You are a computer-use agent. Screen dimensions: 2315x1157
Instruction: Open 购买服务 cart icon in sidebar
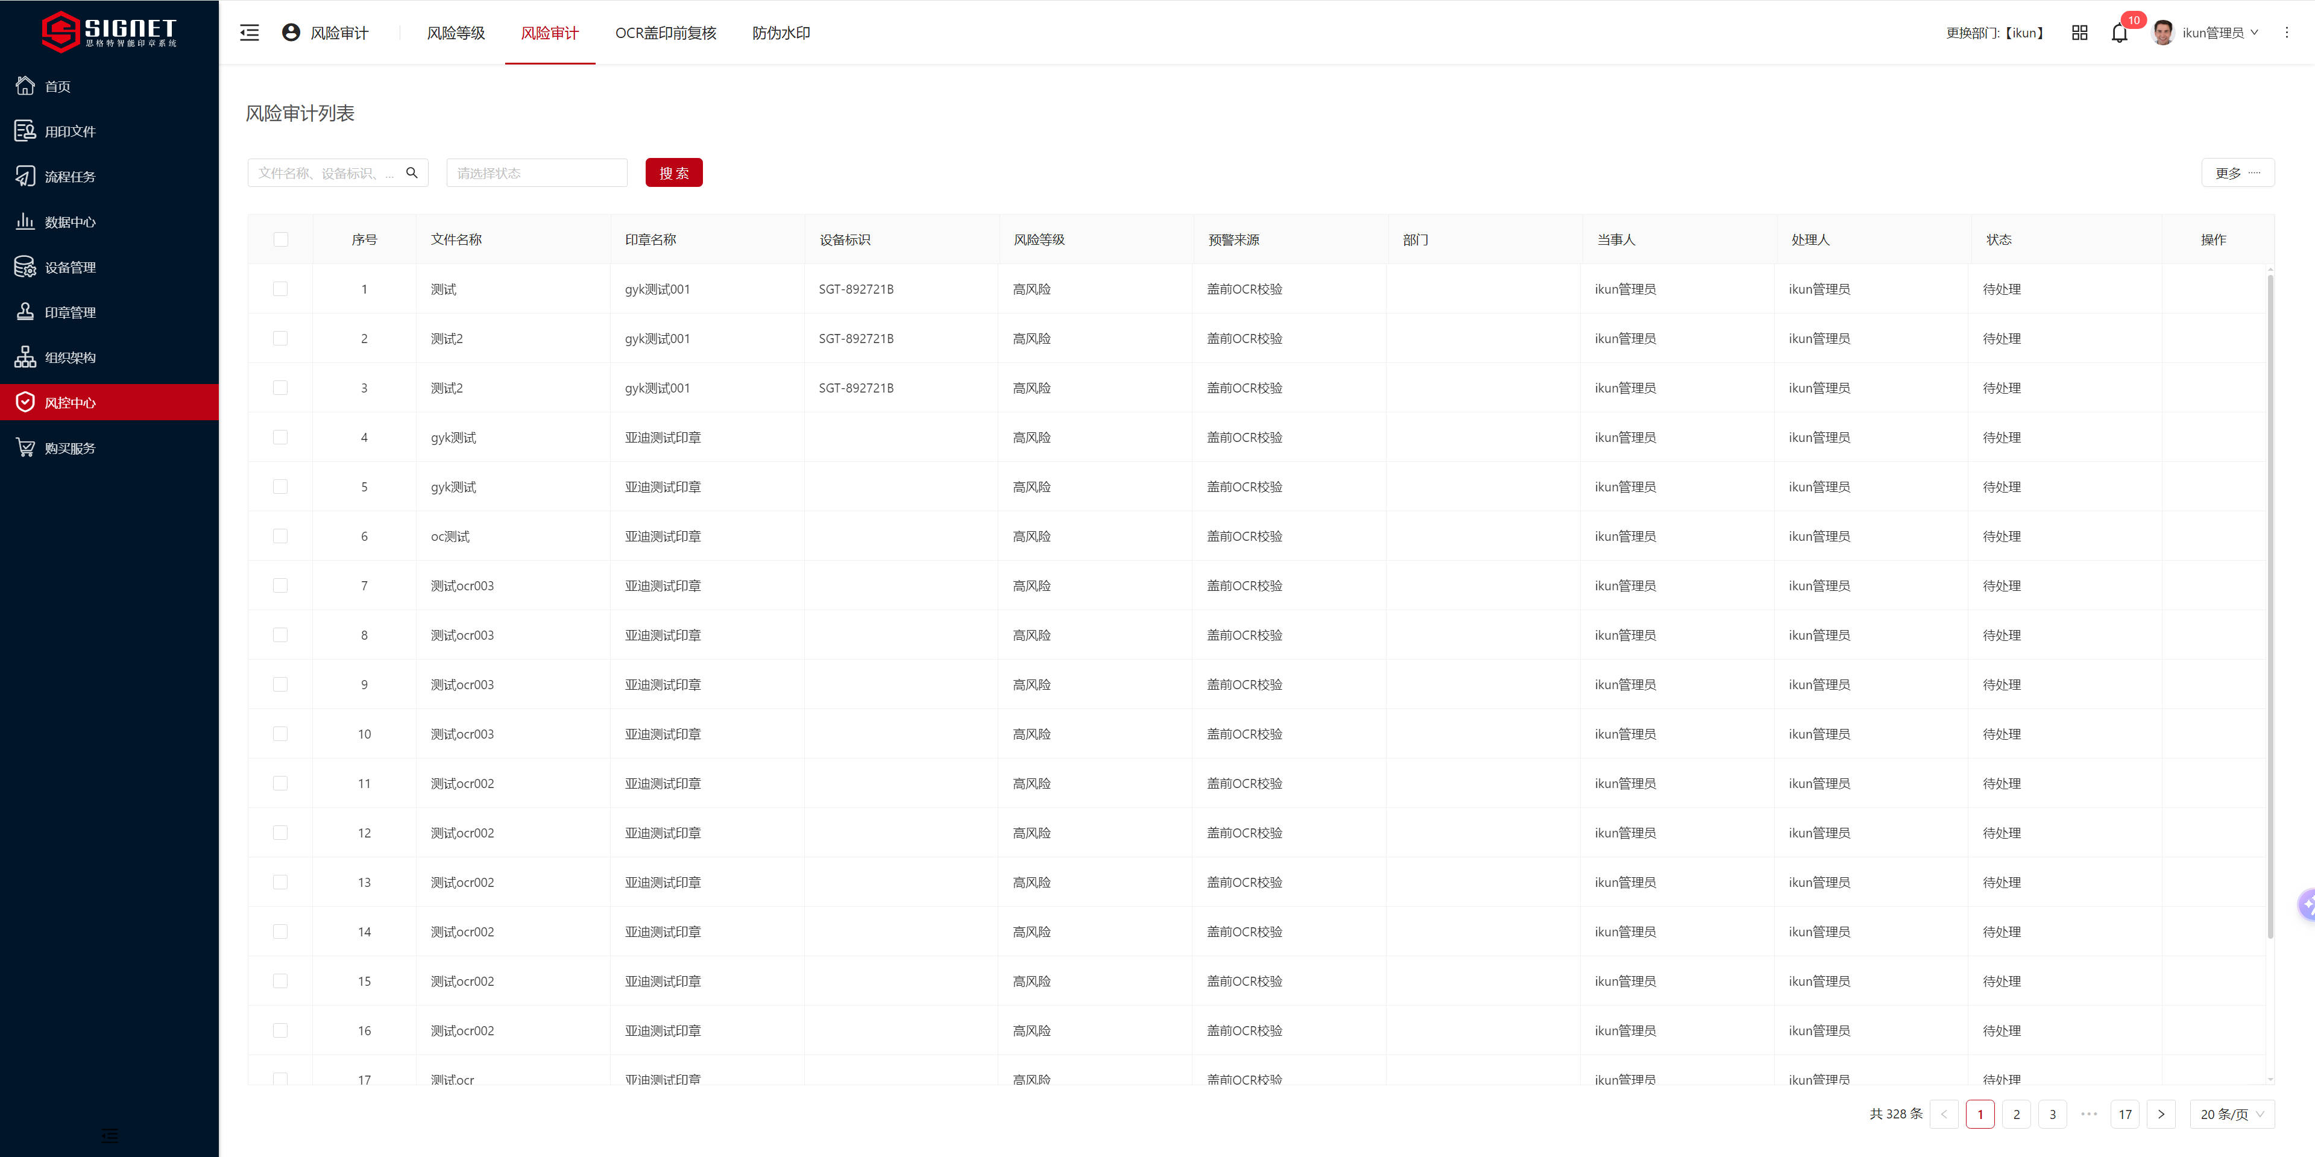[25, 448]
